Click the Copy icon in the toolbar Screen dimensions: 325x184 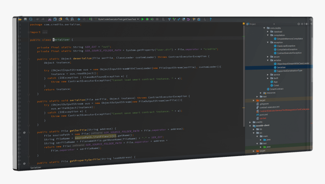click(55, 19)
